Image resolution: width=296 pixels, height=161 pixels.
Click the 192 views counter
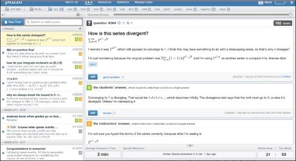pyautogui.click(x=282, y=23)
